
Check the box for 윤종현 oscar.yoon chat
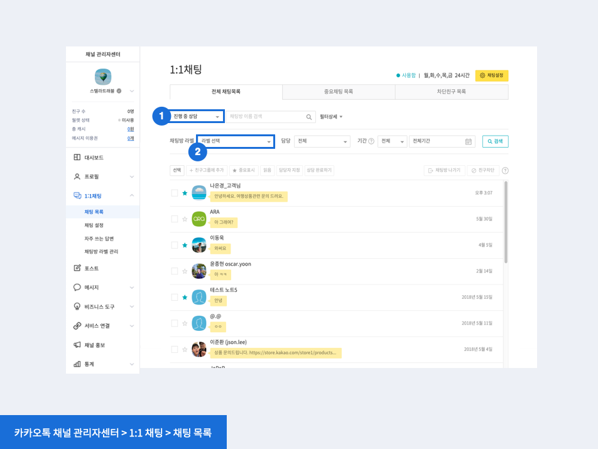point(174,271)
